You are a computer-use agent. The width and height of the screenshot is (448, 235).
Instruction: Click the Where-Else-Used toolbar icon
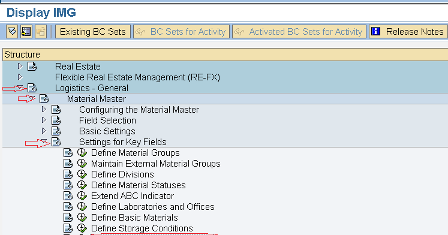click(x=41, y=31)
